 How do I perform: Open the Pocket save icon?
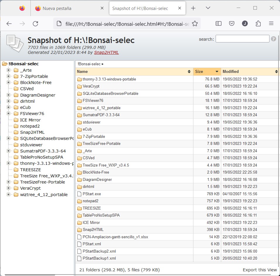click(232, 24)
